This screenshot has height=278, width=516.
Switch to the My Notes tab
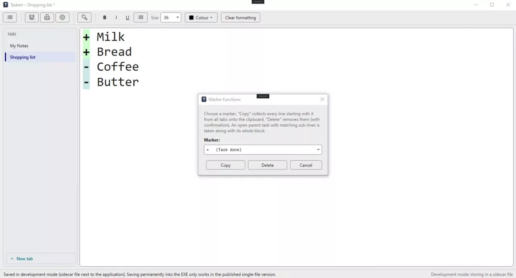point(40,46)
